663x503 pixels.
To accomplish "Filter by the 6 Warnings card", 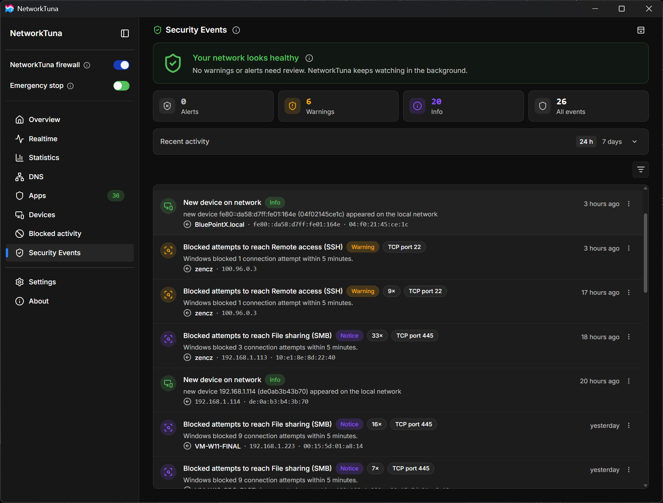I will (338, 106).
